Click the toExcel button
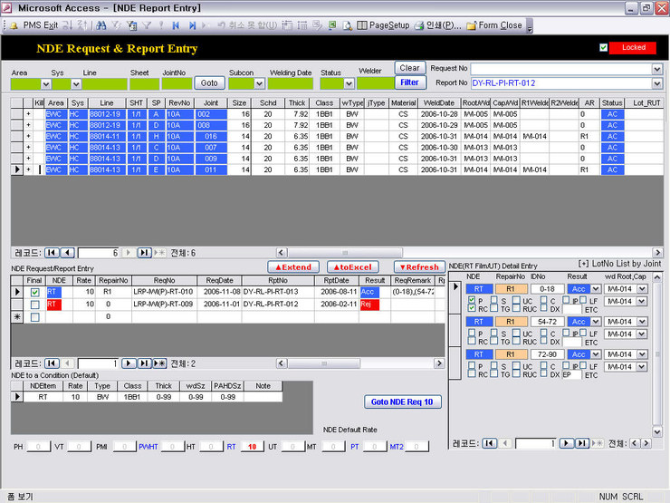 click(x=352, y=266)
